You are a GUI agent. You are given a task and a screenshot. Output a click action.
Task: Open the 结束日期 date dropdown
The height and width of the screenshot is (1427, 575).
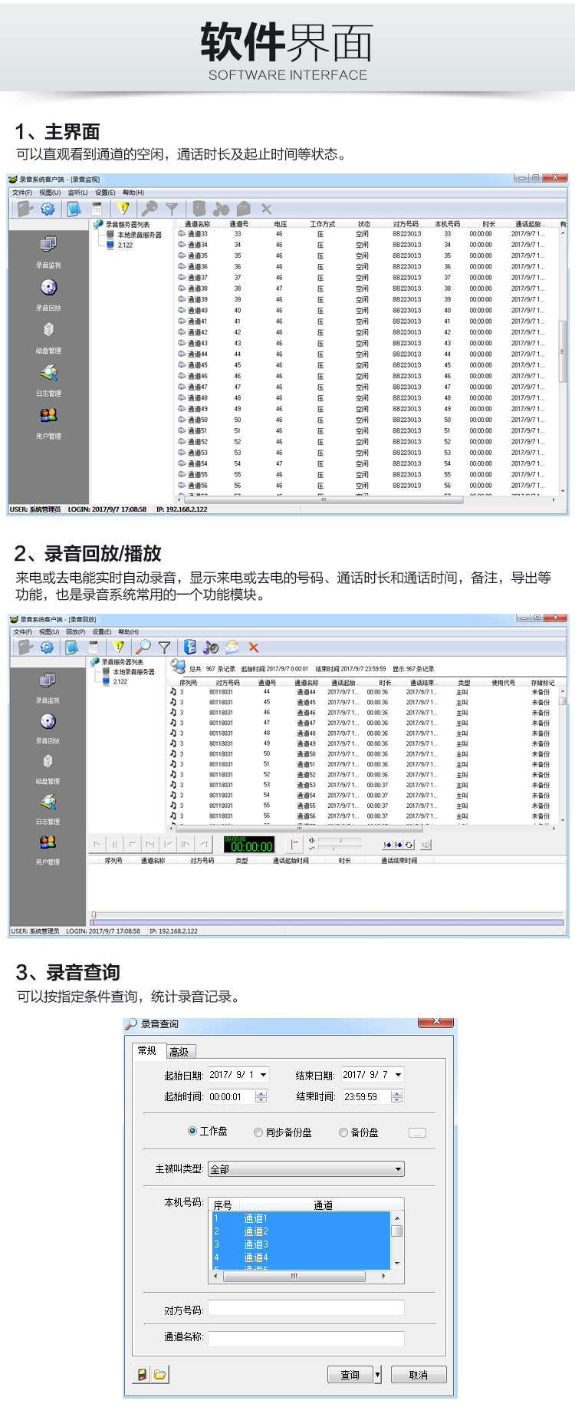point(398,1075)
